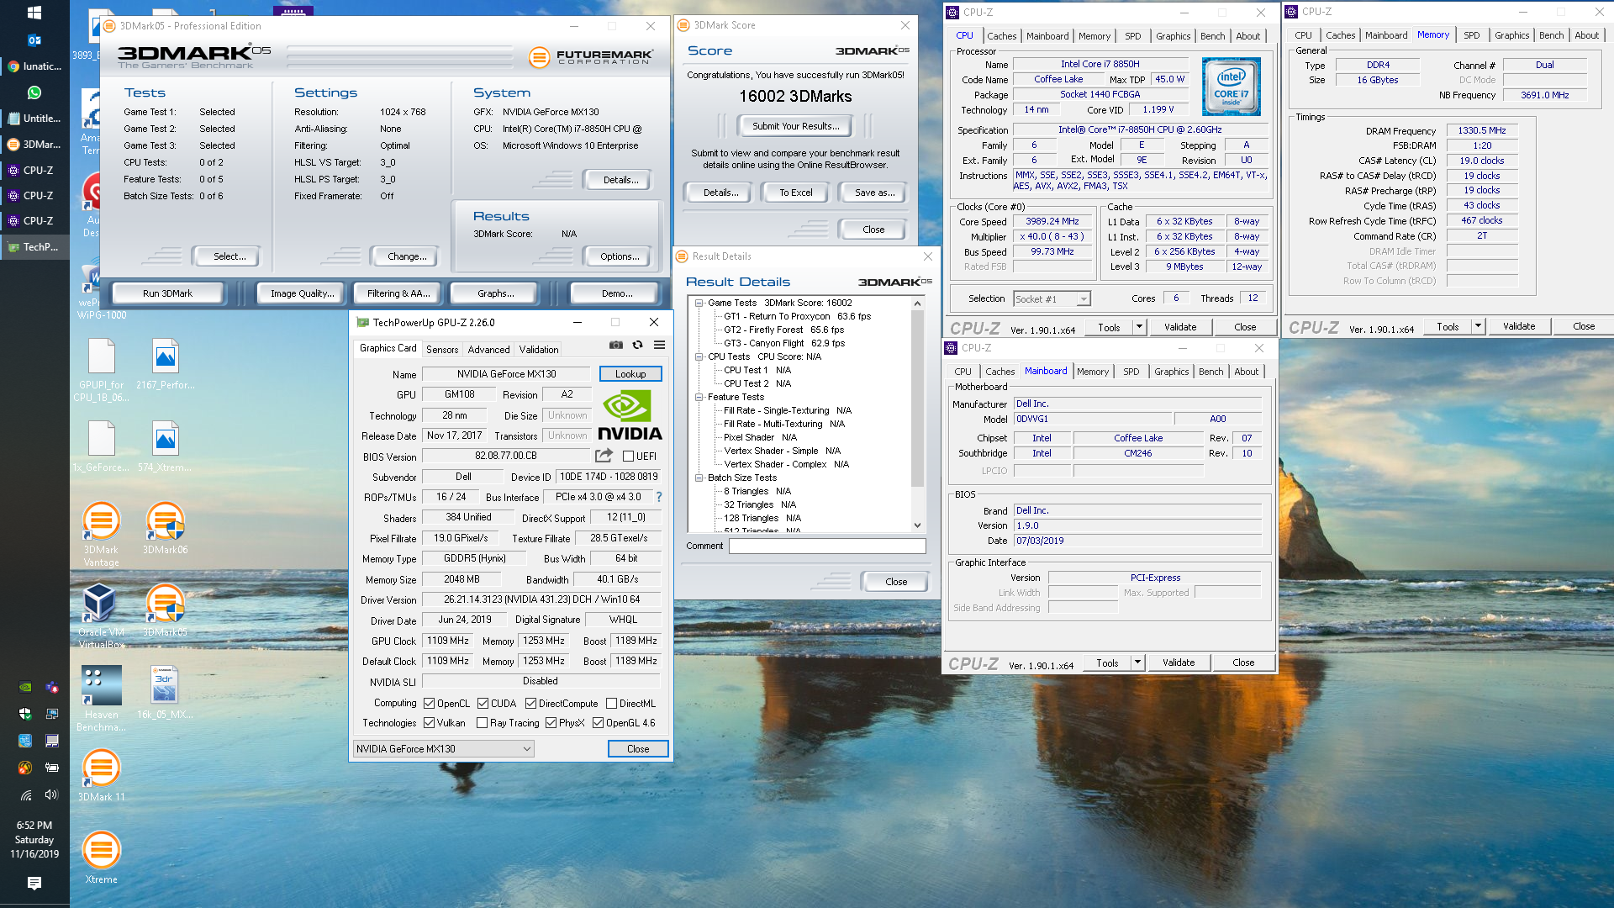The height and width of the screenshot is (908, 1614).
Task: Click the To Excel button
Action: coord(795,193)
